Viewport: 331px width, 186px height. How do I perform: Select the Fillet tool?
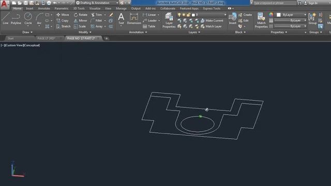[97, 21]
